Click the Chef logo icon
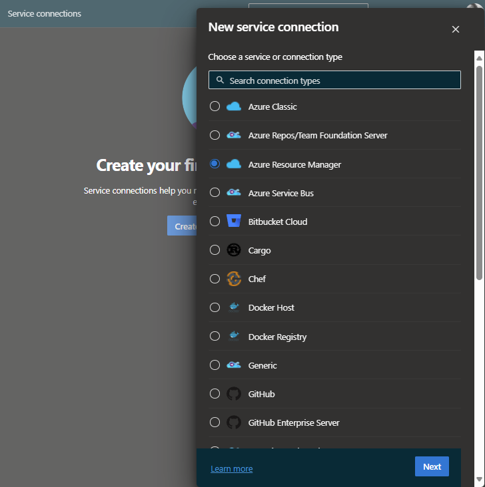Viewport: 485px width, 487px height. [234, 279]
